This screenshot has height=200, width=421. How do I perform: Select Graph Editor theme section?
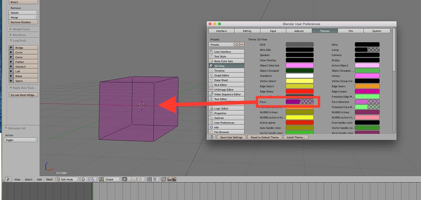227,75
